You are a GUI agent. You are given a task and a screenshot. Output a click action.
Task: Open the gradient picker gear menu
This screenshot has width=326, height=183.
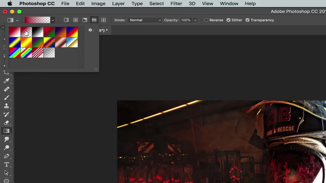[x=91, y=30]
